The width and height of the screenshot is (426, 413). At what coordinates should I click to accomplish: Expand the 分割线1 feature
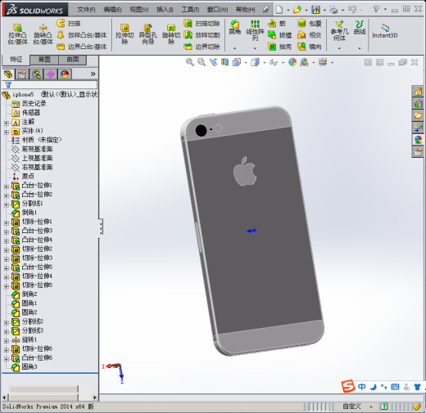7,205
